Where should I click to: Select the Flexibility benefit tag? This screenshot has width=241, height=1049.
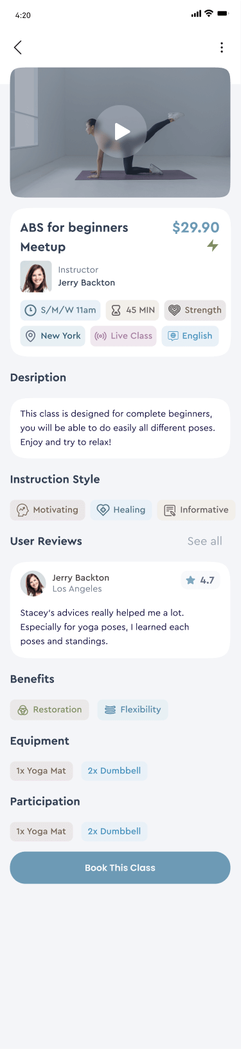133,709
